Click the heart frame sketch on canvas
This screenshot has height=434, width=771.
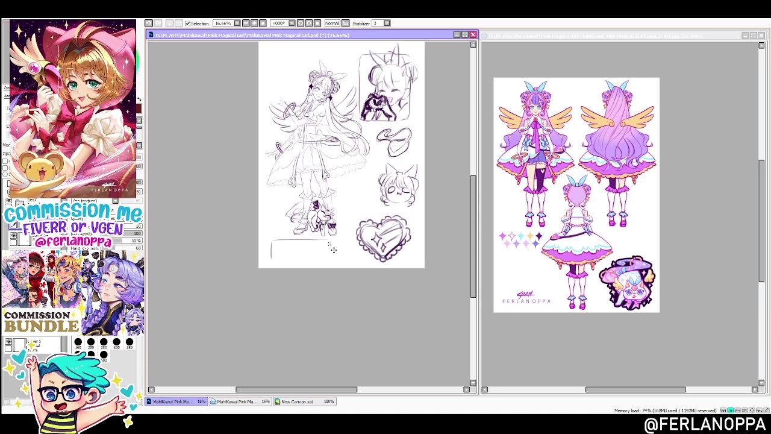384,239
